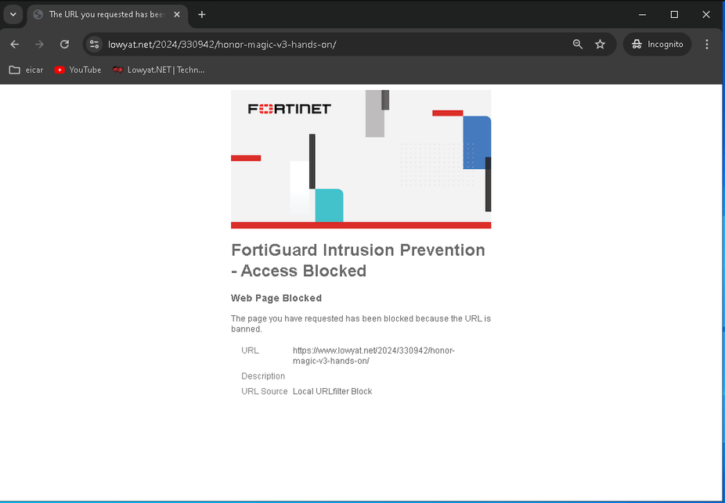
Task: Click the 'Description' row label
Action: (x=263, y=376)
